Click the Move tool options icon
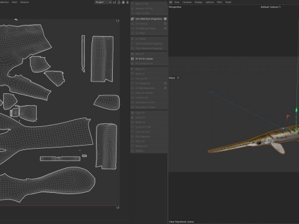 (178, 78)
